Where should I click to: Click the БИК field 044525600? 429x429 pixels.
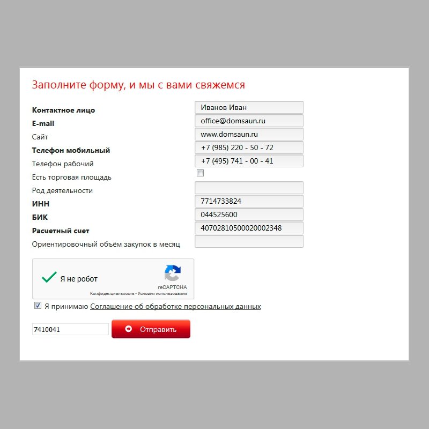click(x=249, y=214)
